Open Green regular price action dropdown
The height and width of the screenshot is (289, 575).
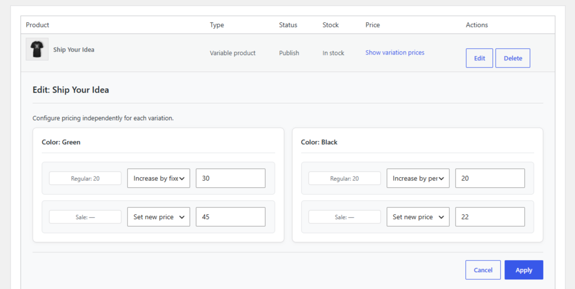(x=158, y=179)
